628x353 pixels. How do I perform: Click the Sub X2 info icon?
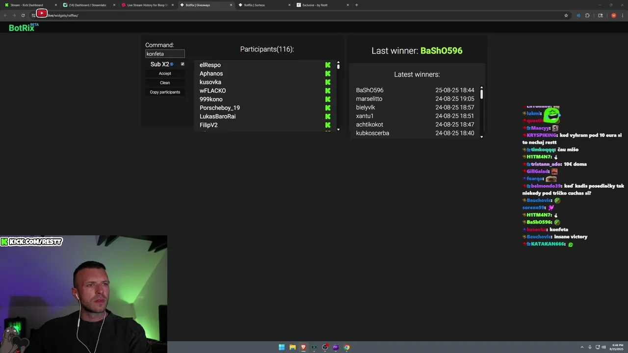172,64
